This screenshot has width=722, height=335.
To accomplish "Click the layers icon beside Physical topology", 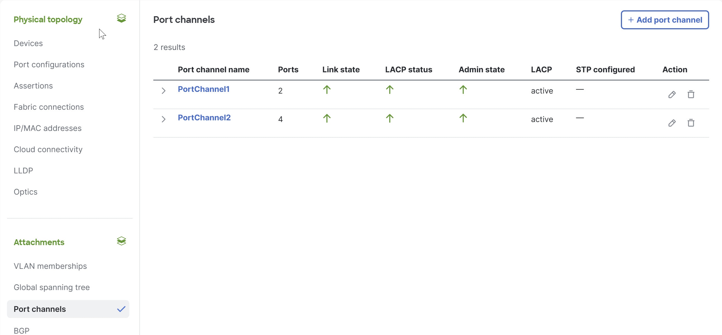I will click(x=121, y=18).
